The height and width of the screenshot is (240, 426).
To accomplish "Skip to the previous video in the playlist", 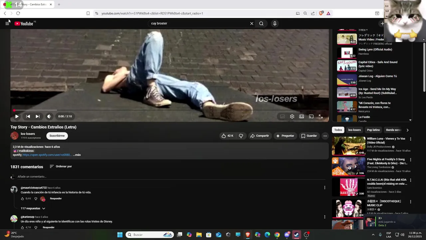I will pos(28,116).
